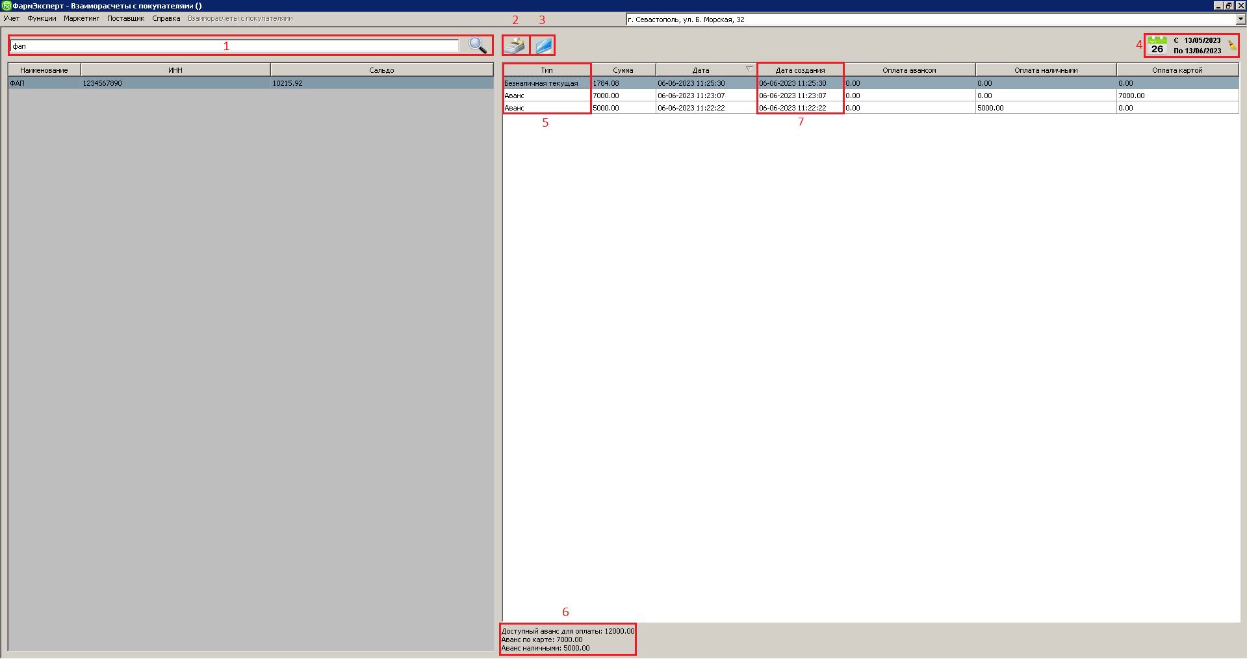The image size is (1247, 659).
Task: Click the cash register payment icon
Action: (x=515, y=45)
